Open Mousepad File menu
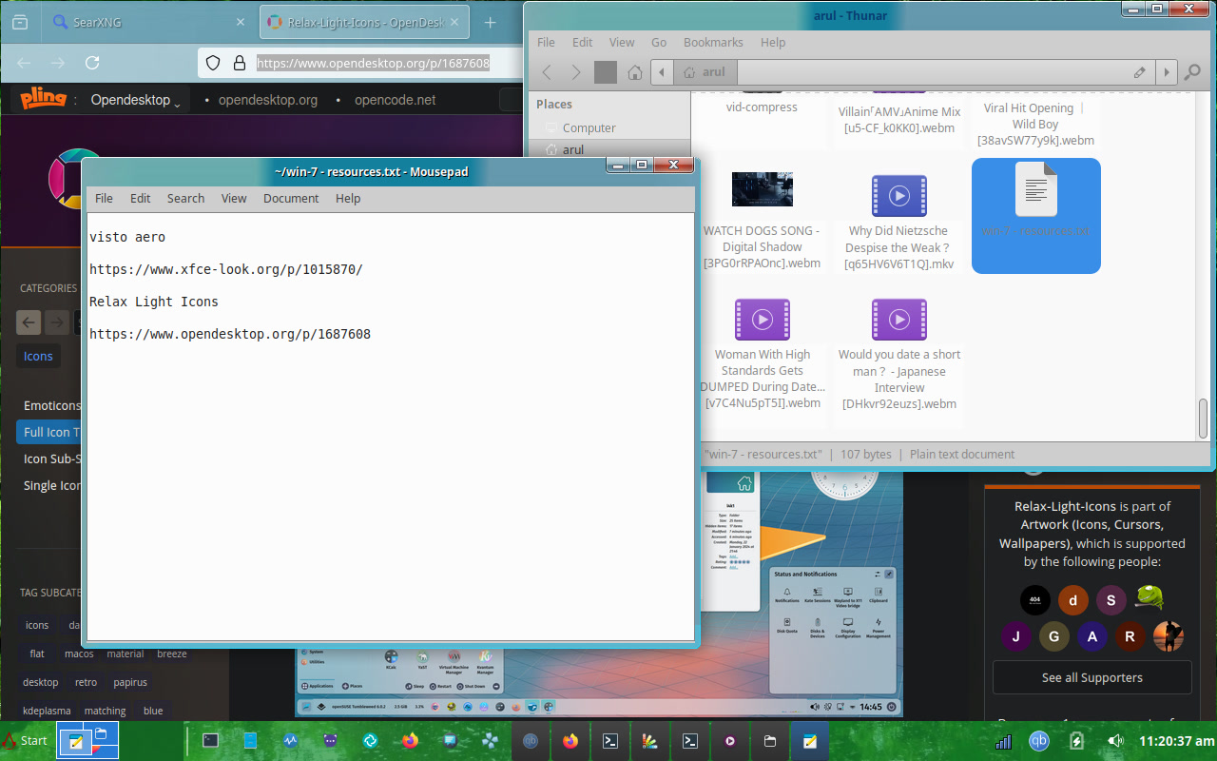 (x=104, y=198)
